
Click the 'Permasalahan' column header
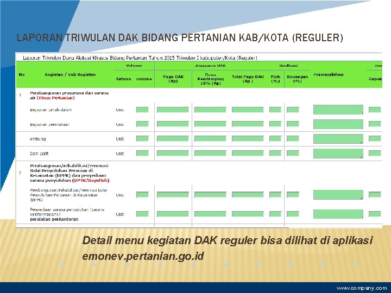pos(328,74)
